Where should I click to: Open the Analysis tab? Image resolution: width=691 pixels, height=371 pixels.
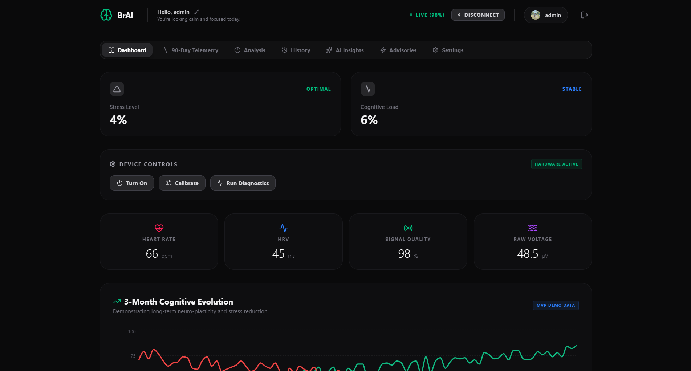coord(250,50)
